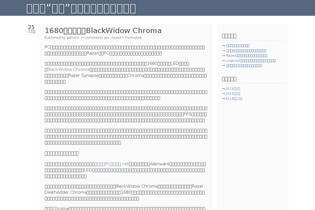Screen dimensions: 315x210
Task: Open the last link in the recent posts sidebar list
Action: coord(244,66)
